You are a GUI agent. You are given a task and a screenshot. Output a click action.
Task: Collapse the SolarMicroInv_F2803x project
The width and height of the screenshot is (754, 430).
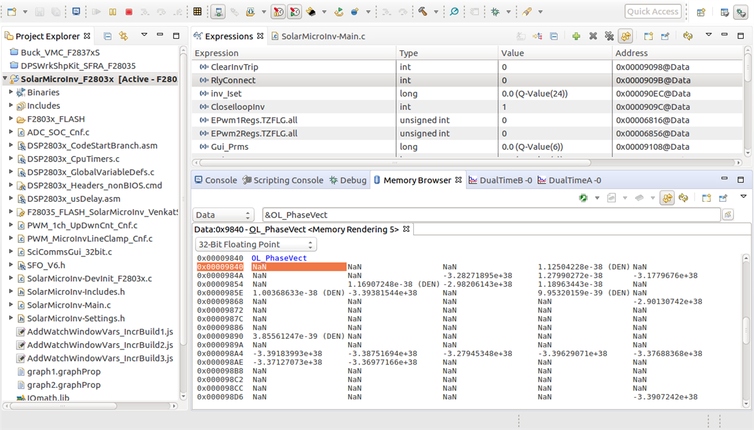6,79
